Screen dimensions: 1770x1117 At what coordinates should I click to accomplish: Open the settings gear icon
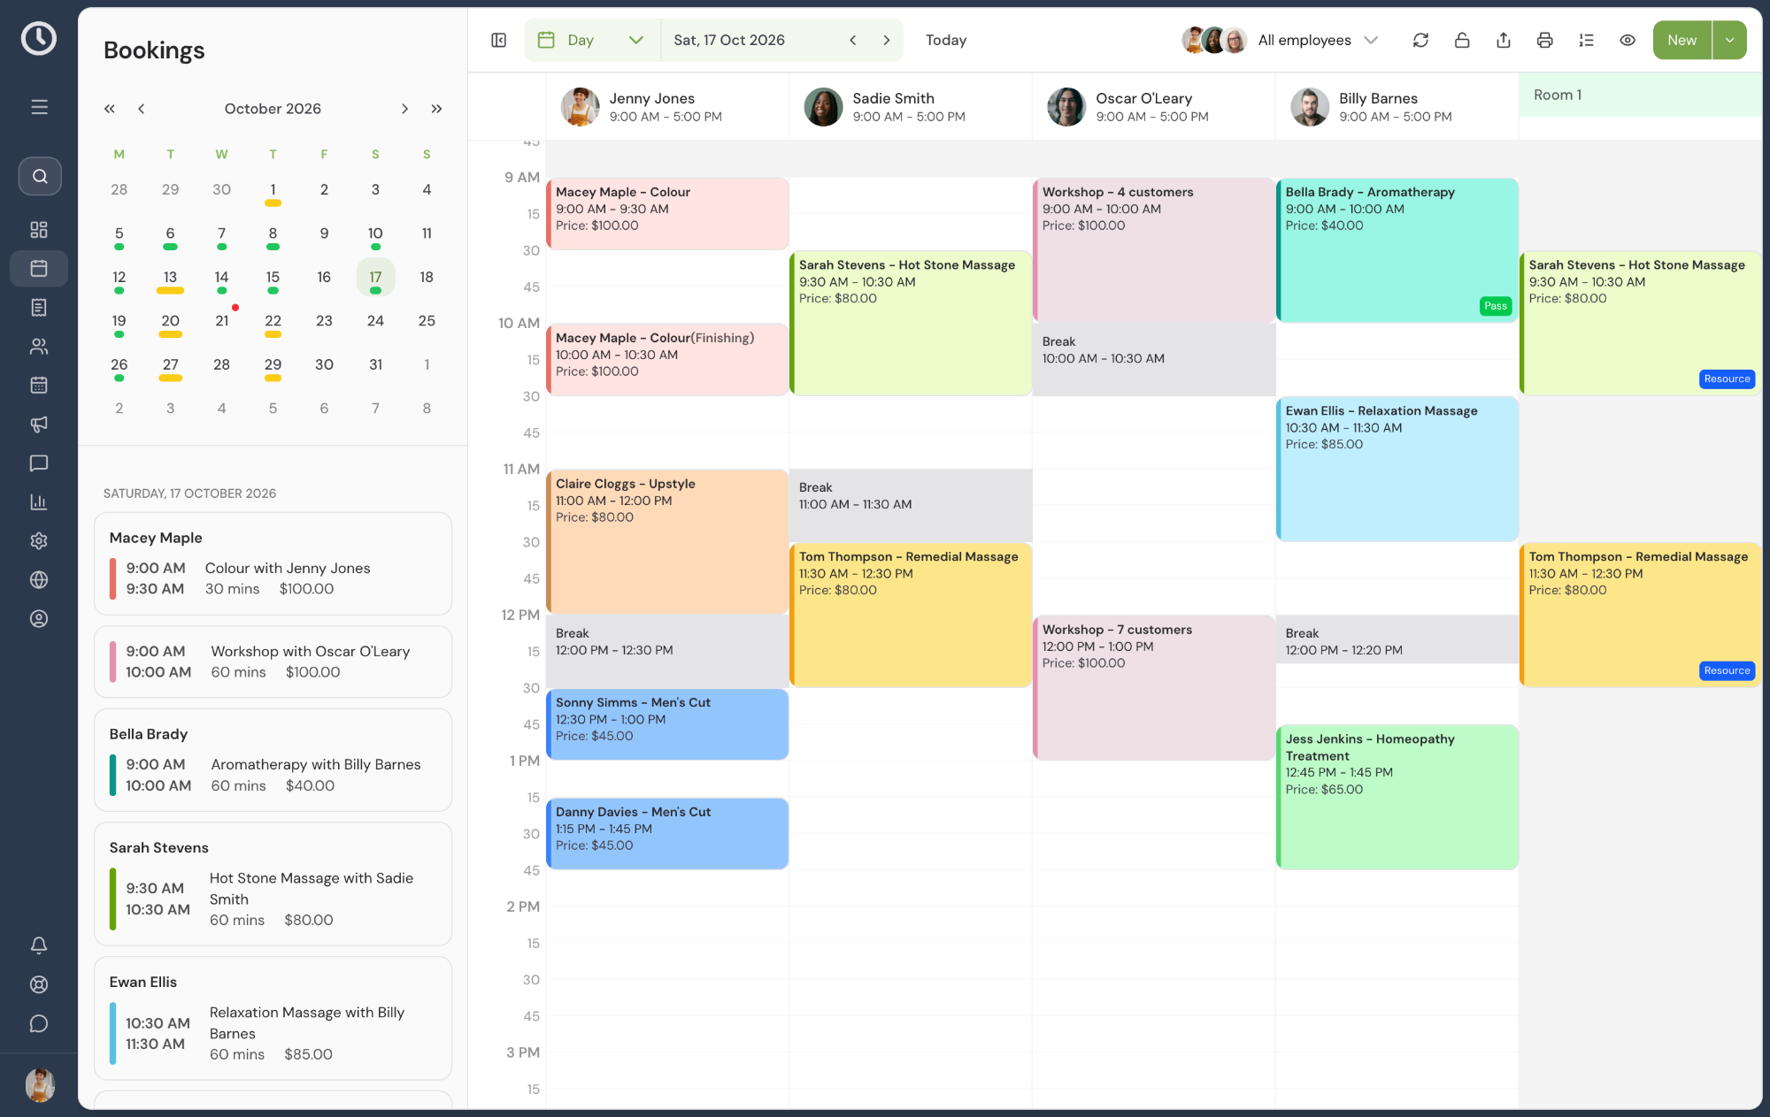point(39,541)
